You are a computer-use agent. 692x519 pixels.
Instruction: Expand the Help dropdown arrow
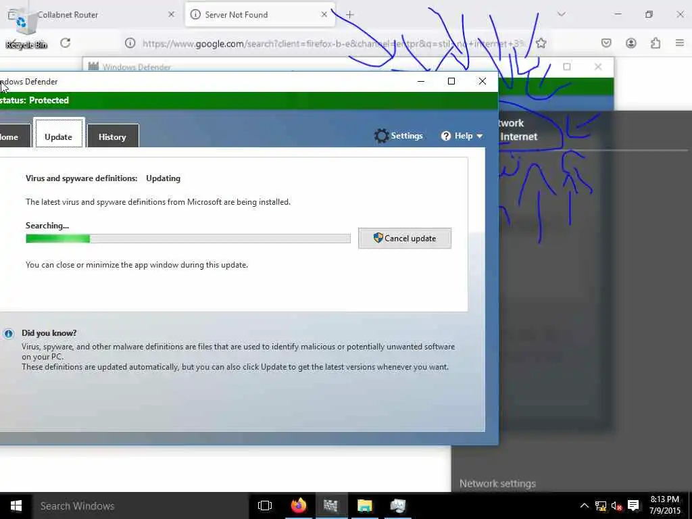tap(480, 136)
